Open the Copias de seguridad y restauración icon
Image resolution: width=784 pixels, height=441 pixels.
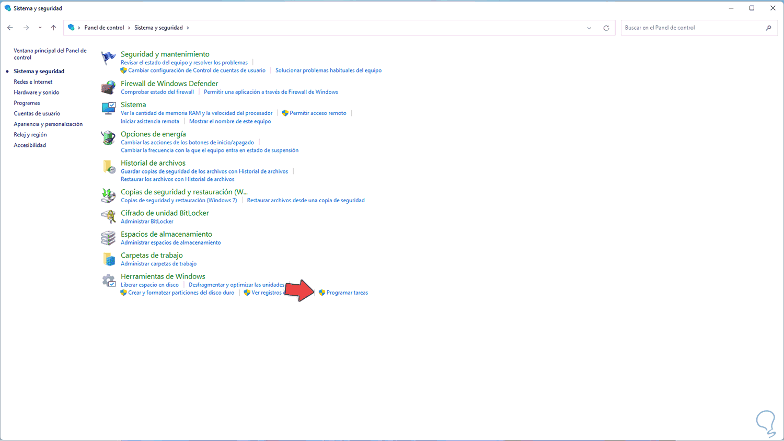108,195
